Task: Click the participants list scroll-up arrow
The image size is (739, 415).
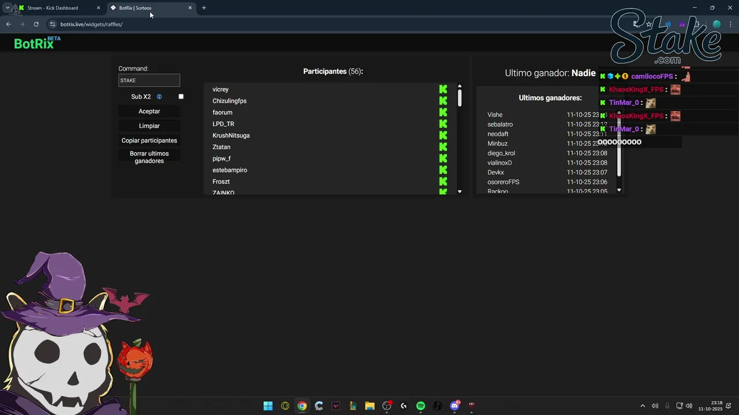Action: pos(460,86)
